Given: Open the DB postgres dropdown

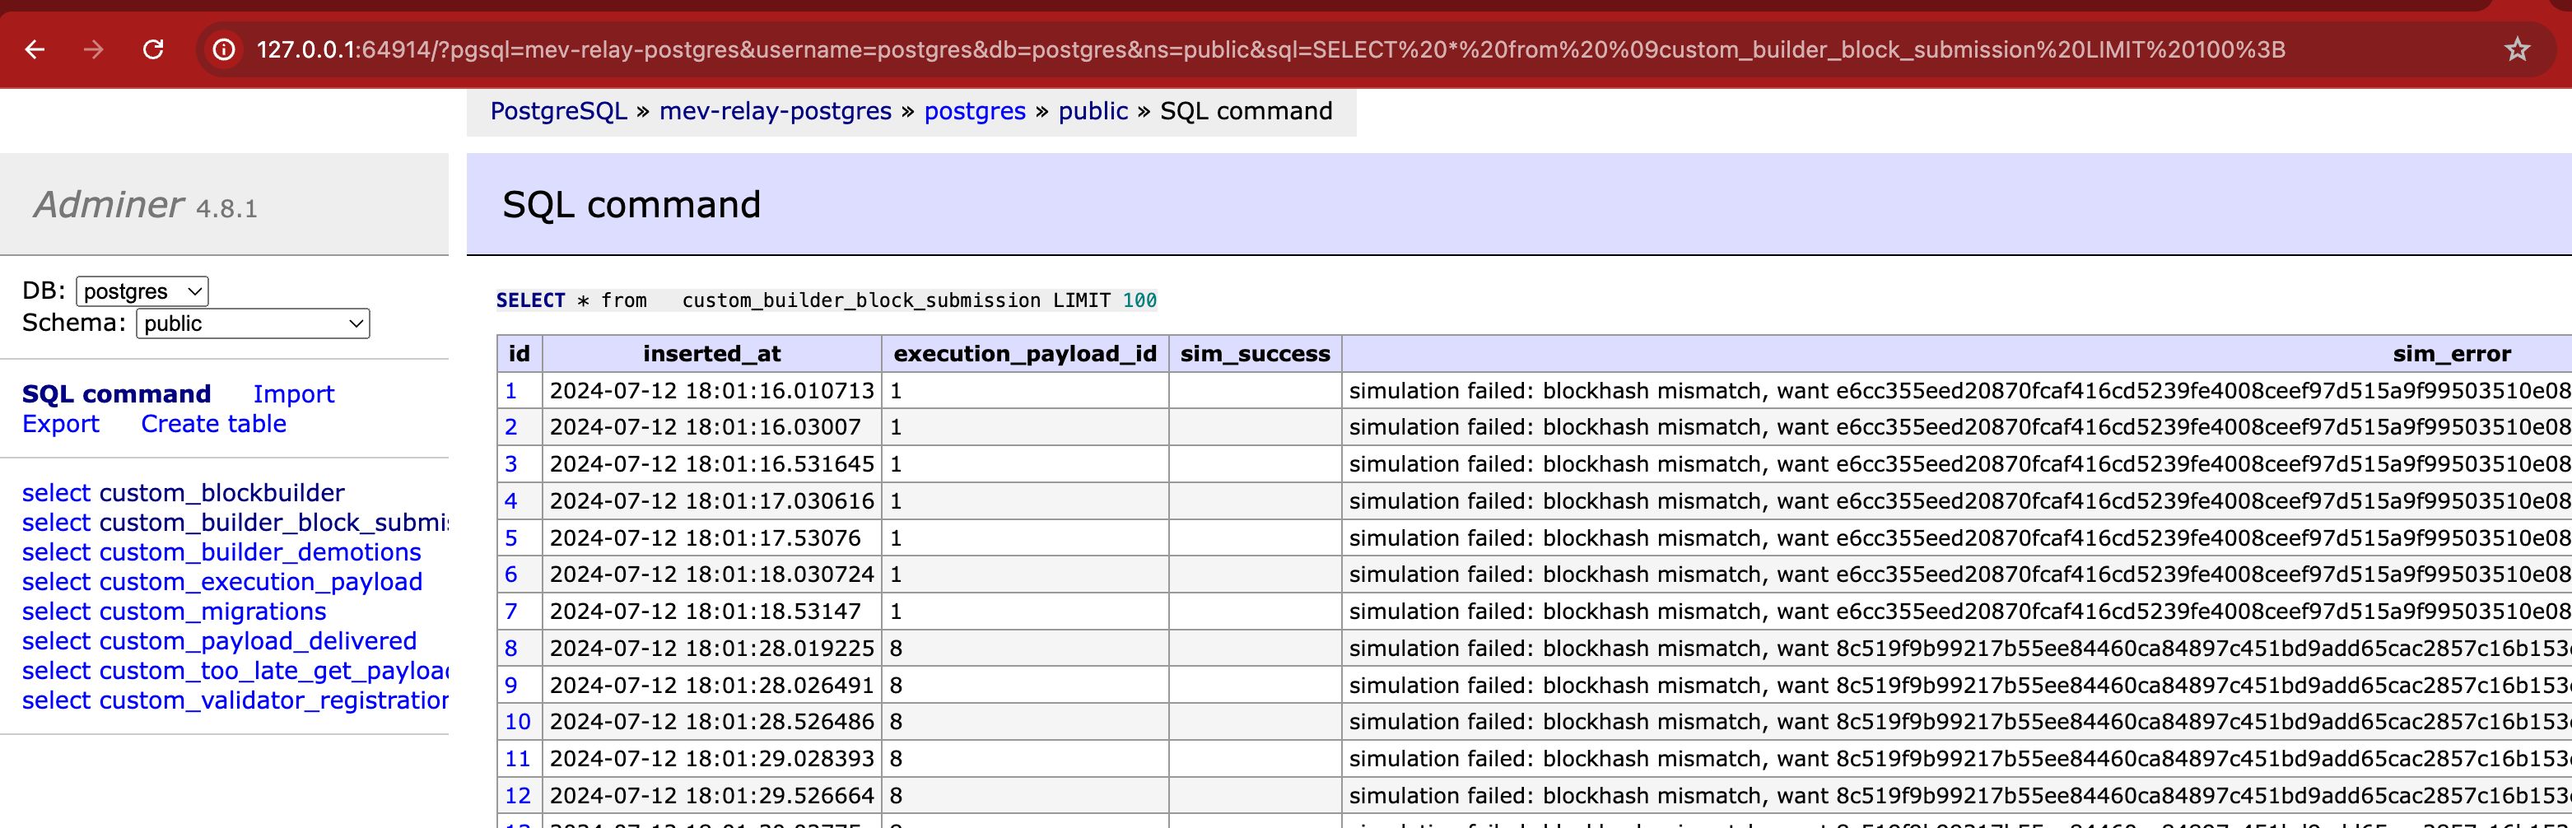Looking at the screenshot, I should tap(142, 291).
